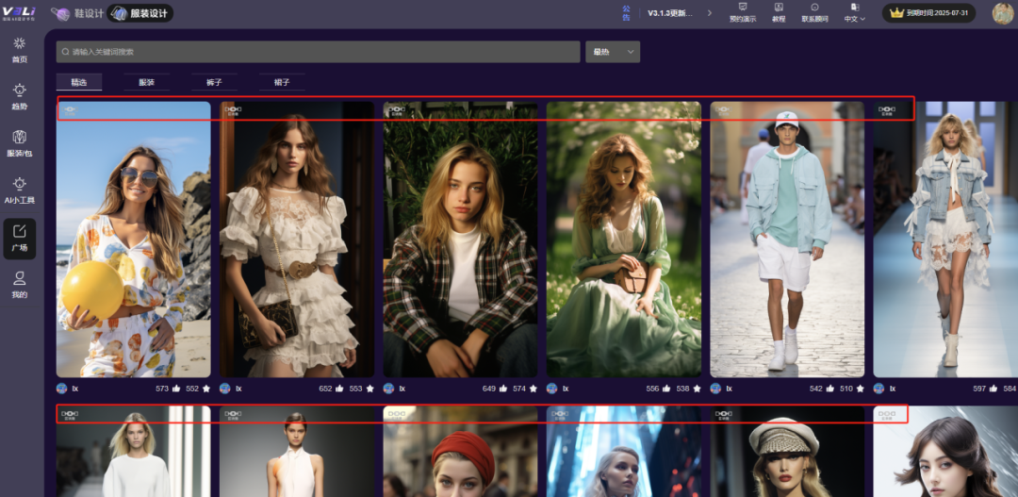1018x497 pixels.
Task: Select the 裤子 pants tab
Action: tap(214, 82)
